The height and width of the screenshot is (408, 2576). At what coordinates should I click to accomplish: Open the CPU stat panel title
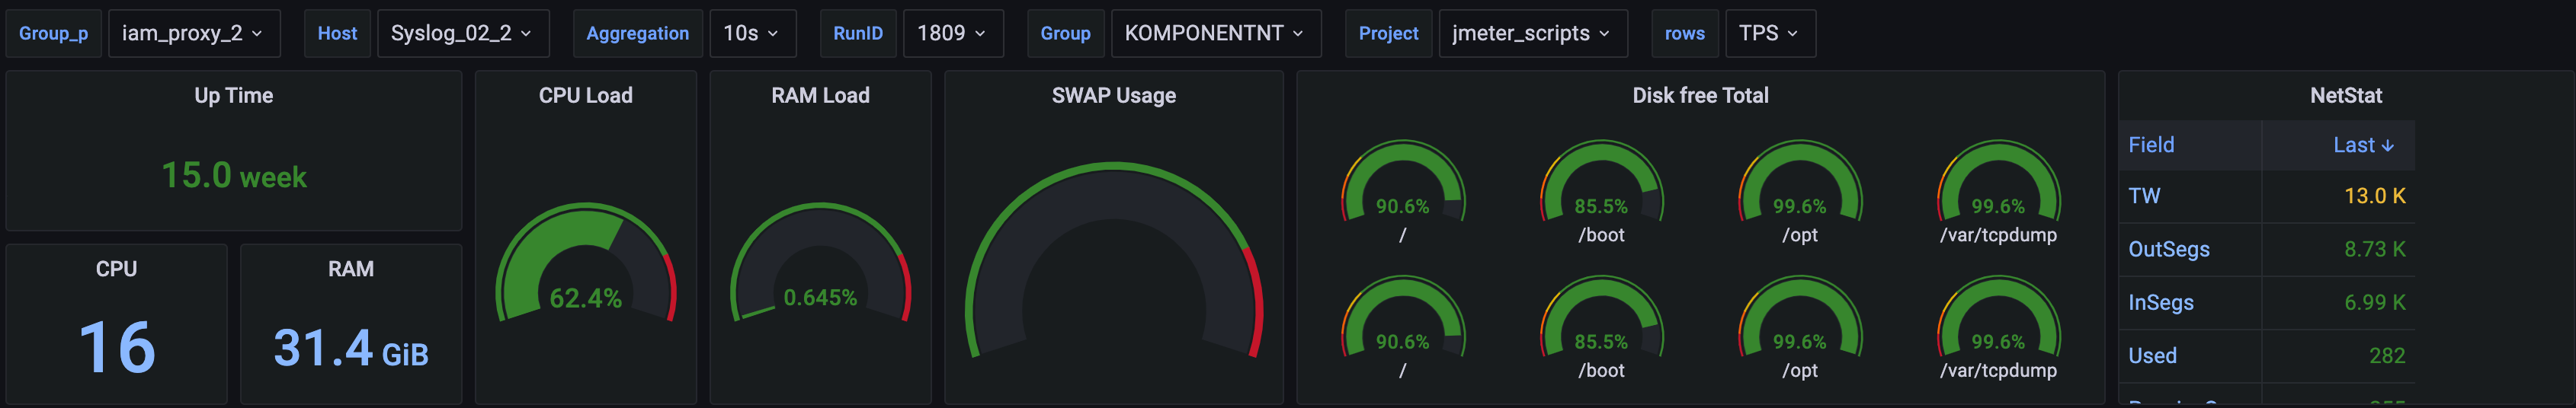[x=116, y=269]
